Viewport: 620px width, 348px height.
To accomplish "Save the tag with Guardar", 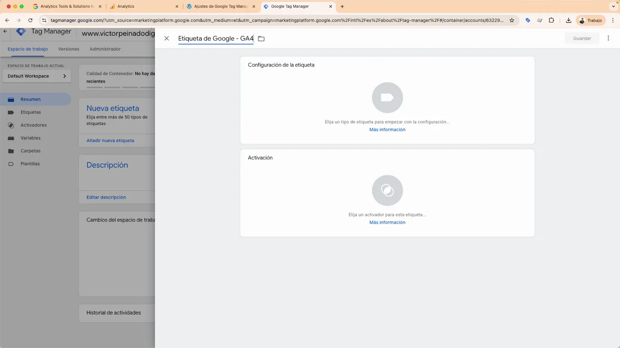I will (582, 38).
